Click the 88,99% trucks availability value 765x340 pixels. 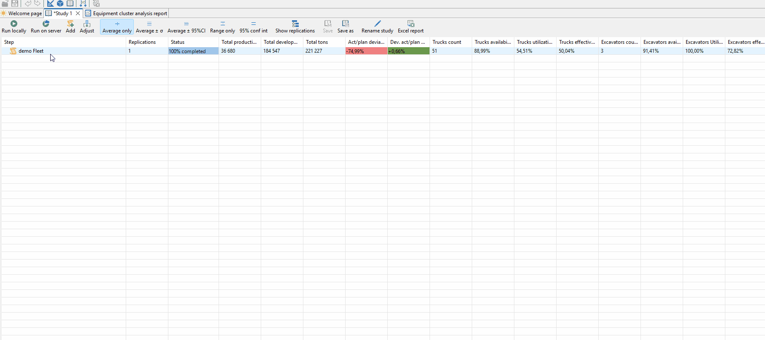pyautogui.click(x=482, y=51)
